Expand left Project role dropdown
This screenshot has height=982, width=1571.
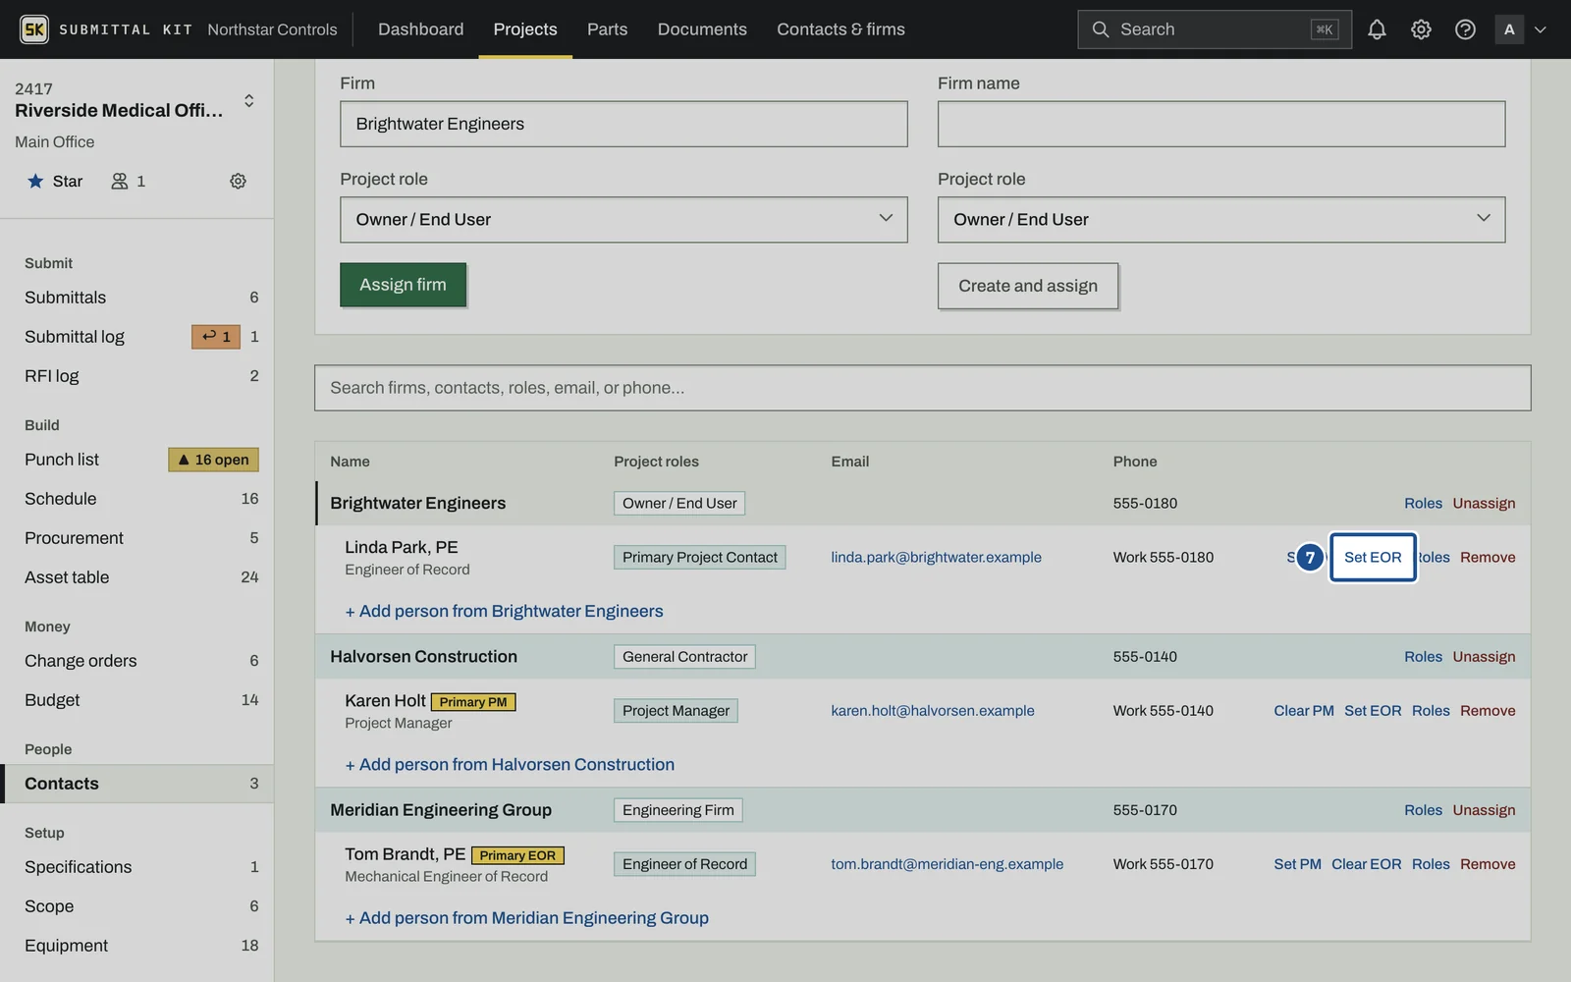click(623, 220)
